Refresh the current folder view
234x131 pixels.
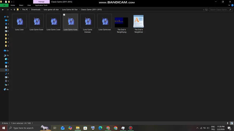206,10
